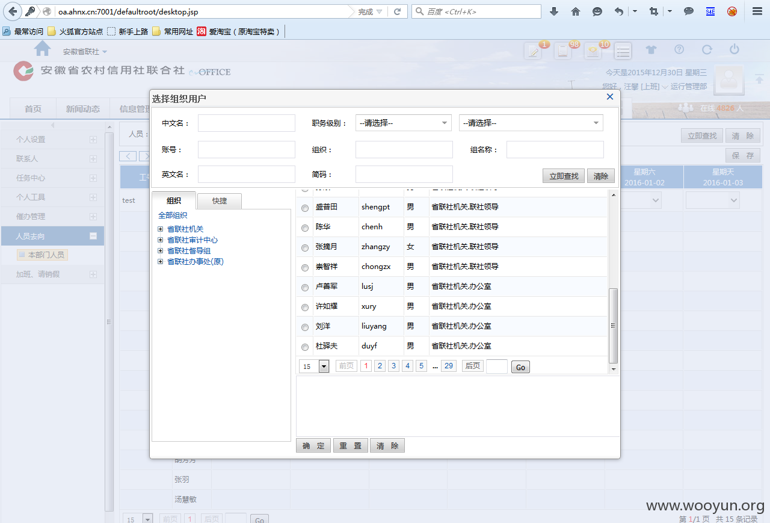The height and width of the screenshot is (523, 770).
Task: Select the radio button for 刘洋
Action: [304, 327]
